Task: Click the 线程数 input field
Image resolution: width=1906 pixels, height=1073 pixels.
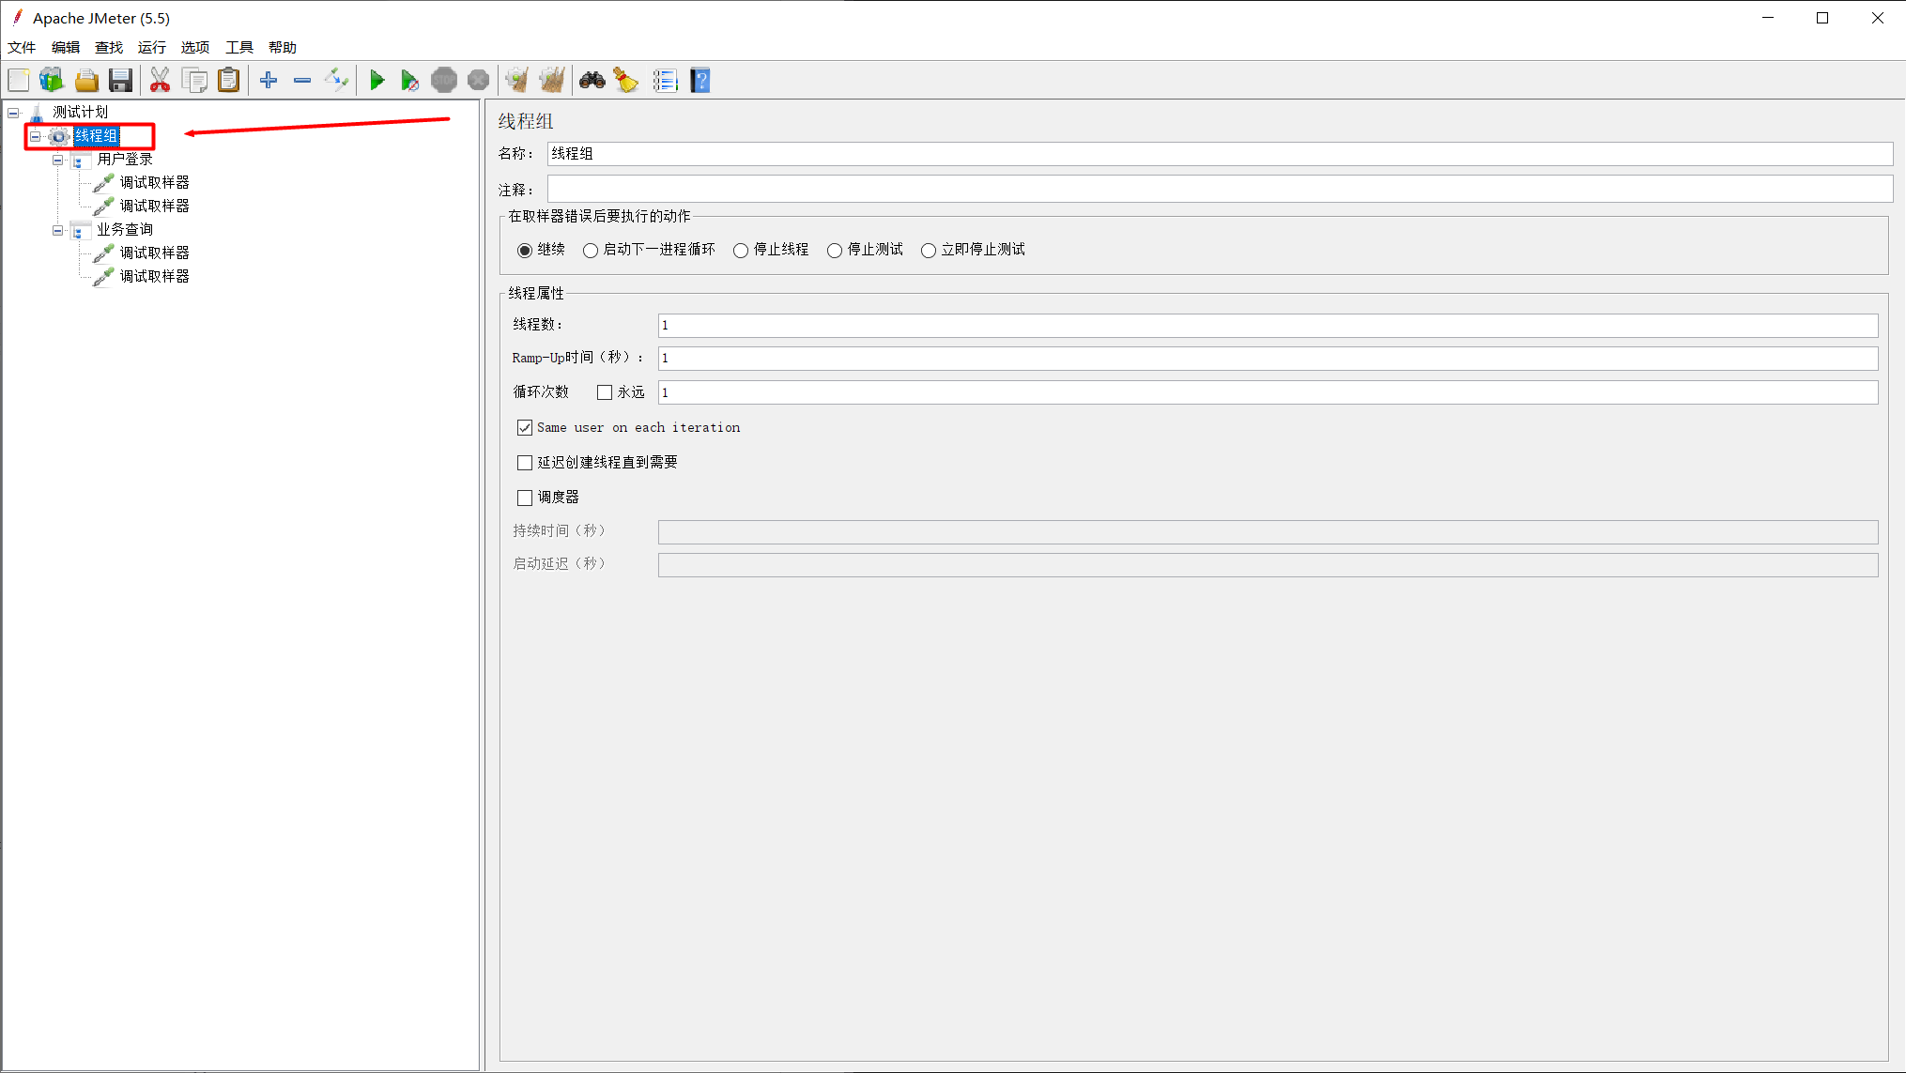Action: tap(1268, 326)
